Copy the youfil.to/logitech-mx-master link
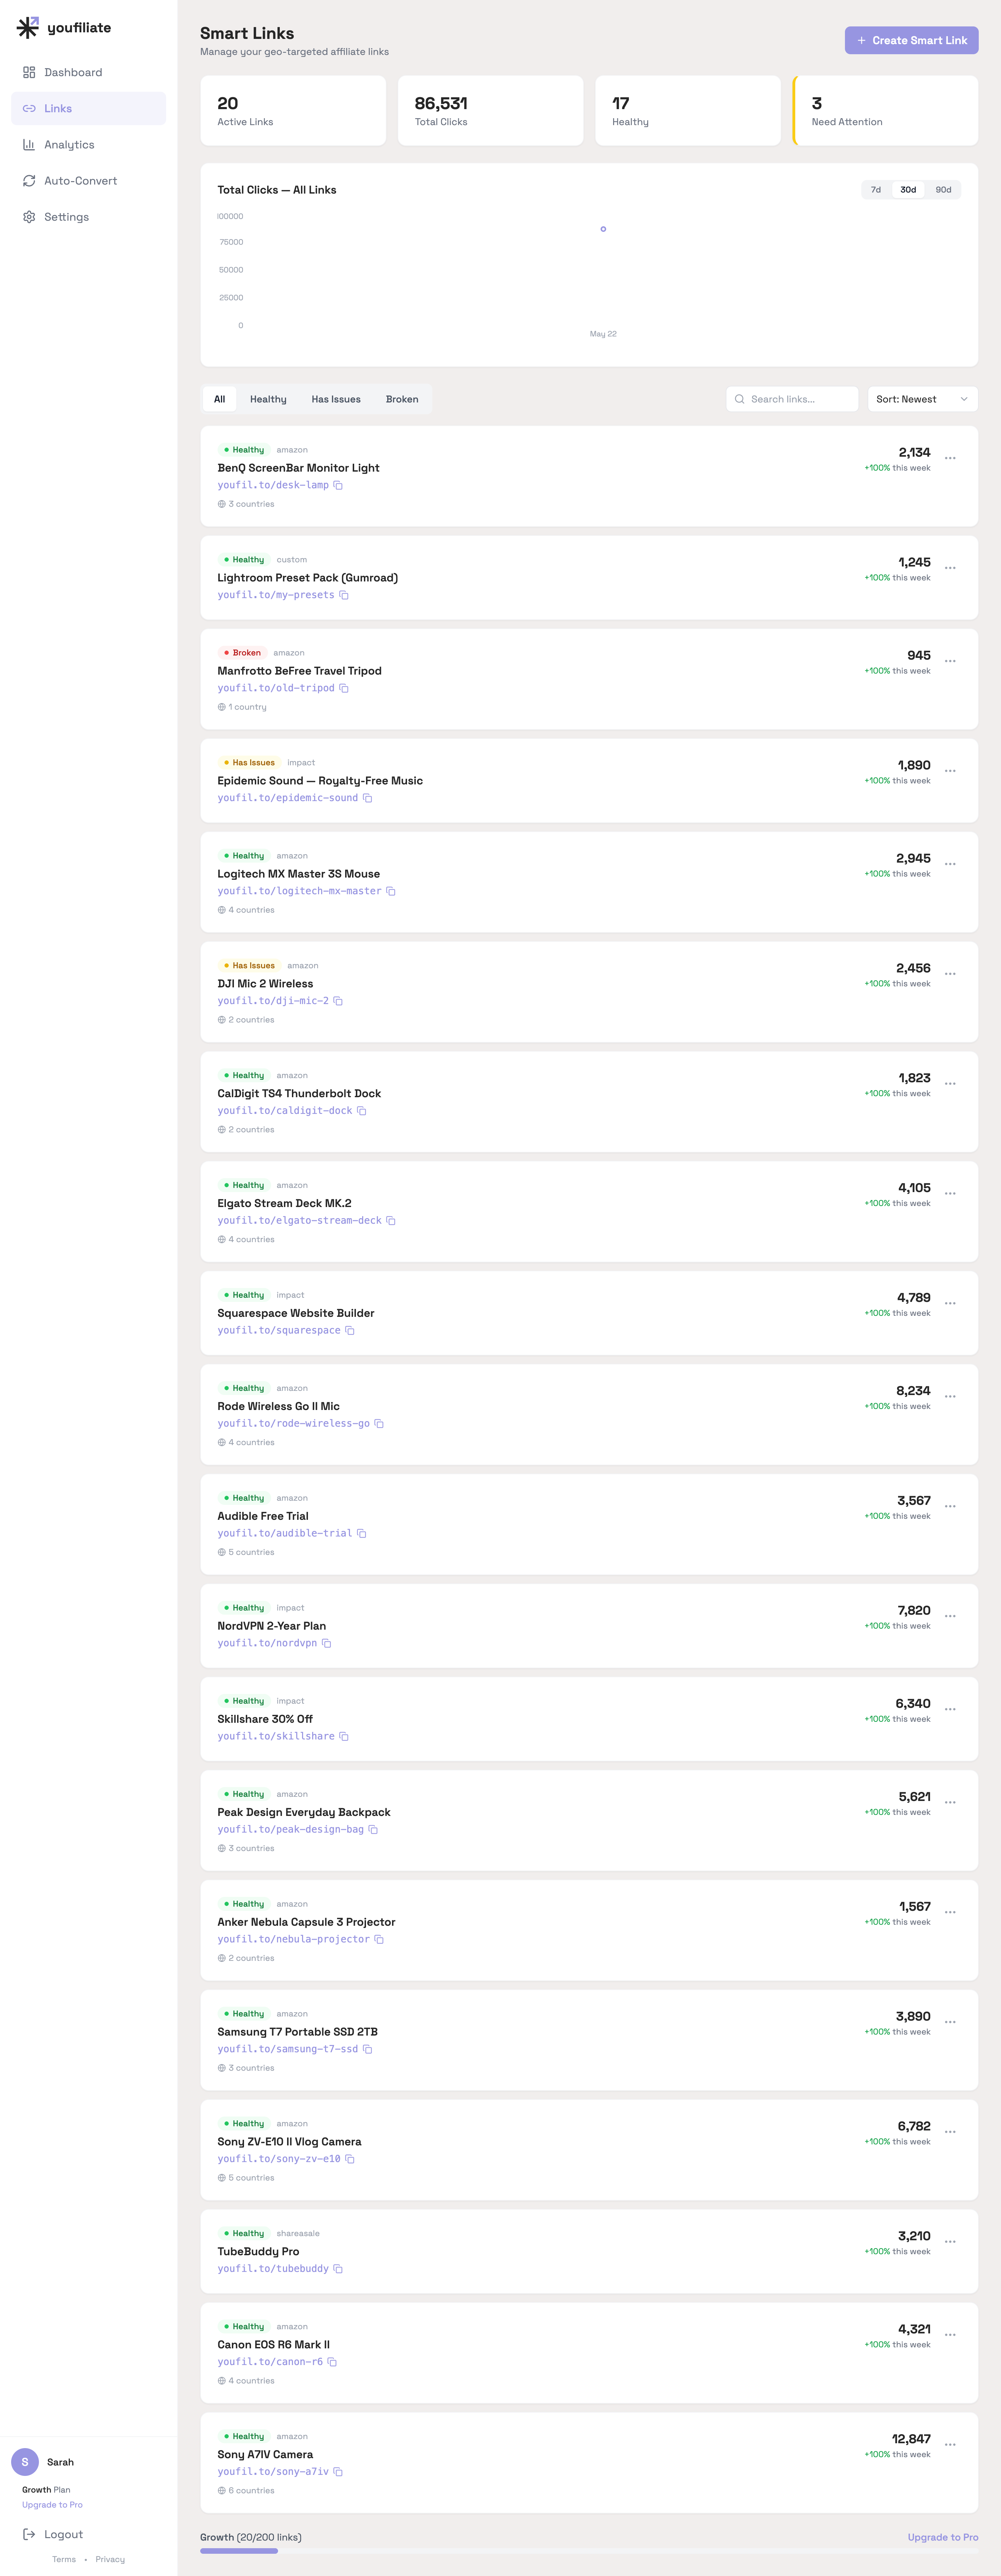Image resolution: width=1001 pixels, height=2576 pixels. pos(391,891)
